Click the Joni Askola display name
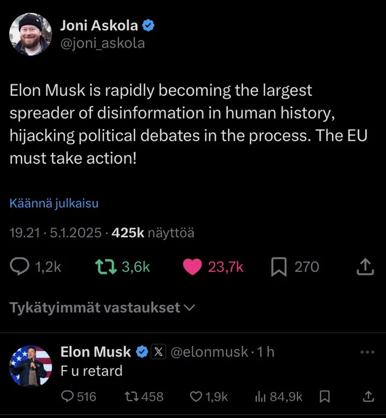The height and width of the screenshot is (418, 386). click(x=99, y=26)
